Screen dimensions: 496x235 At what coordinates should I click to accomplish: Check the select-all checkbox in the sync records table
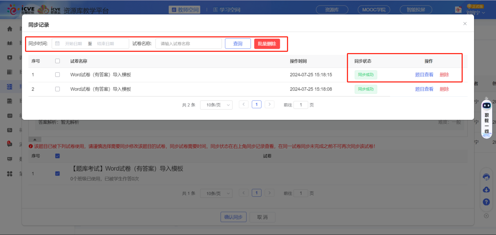(58, 61)
